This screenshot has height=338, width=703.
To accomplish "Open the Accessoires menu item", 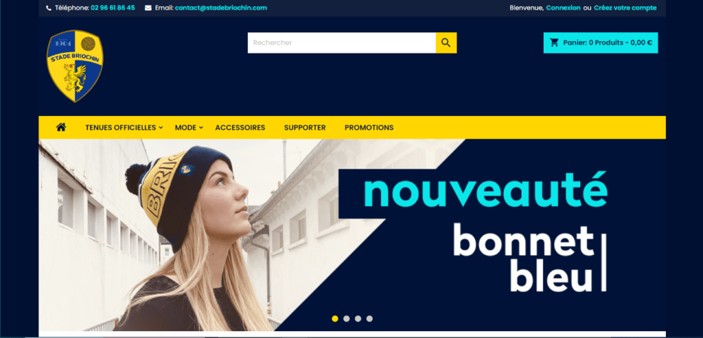I will pos(240,128).
